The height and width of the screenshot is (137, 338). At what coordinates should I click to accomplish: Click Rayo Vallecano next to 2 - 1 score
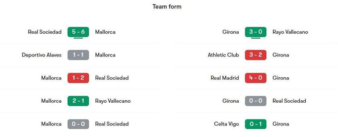113,101
